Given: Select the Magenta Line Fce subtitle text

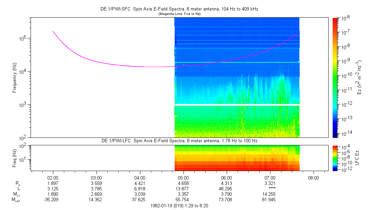Looking at the screenshot, I should click(180, 14).
